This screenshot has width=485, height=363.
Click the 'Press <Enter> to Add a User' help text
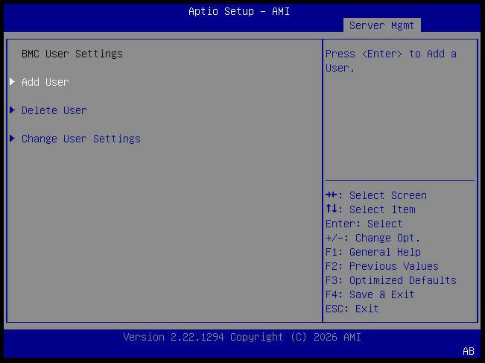pyautogui.click(x=391, y=60)
